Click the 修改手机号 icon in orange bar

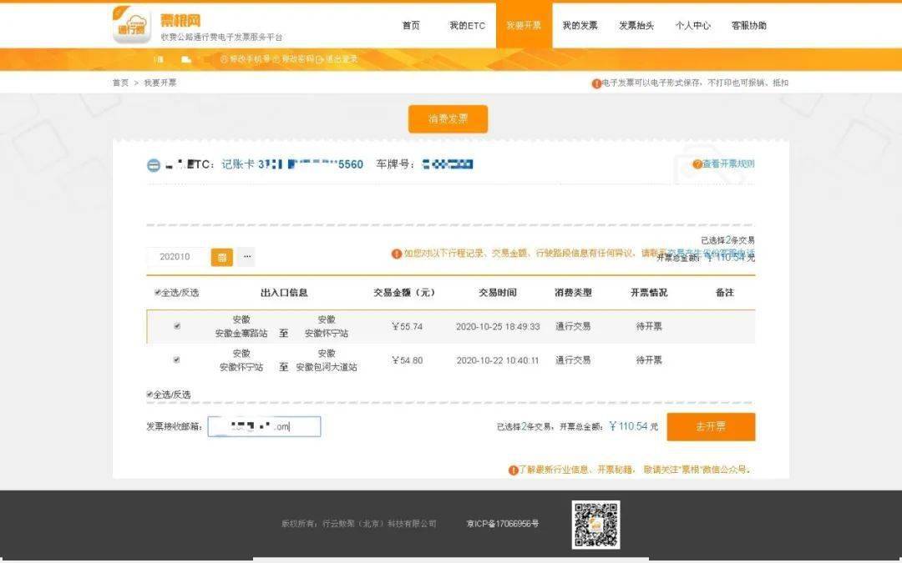click(x=224, y=59)
